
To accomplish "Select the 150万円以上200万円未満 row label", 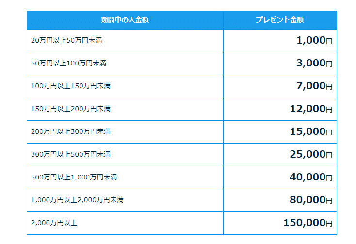I will click(x=71, y=109).
